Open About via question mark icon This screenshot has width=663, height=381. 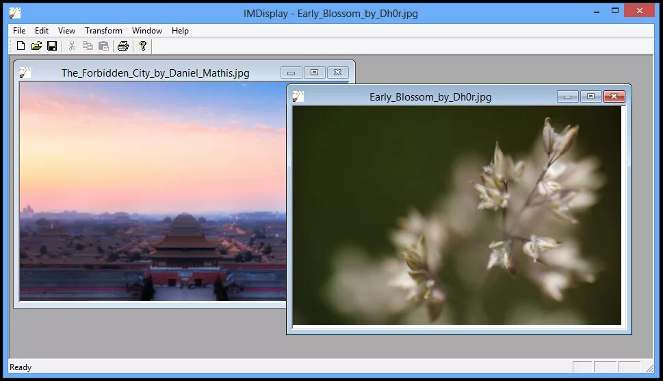(x=143, y=46)
